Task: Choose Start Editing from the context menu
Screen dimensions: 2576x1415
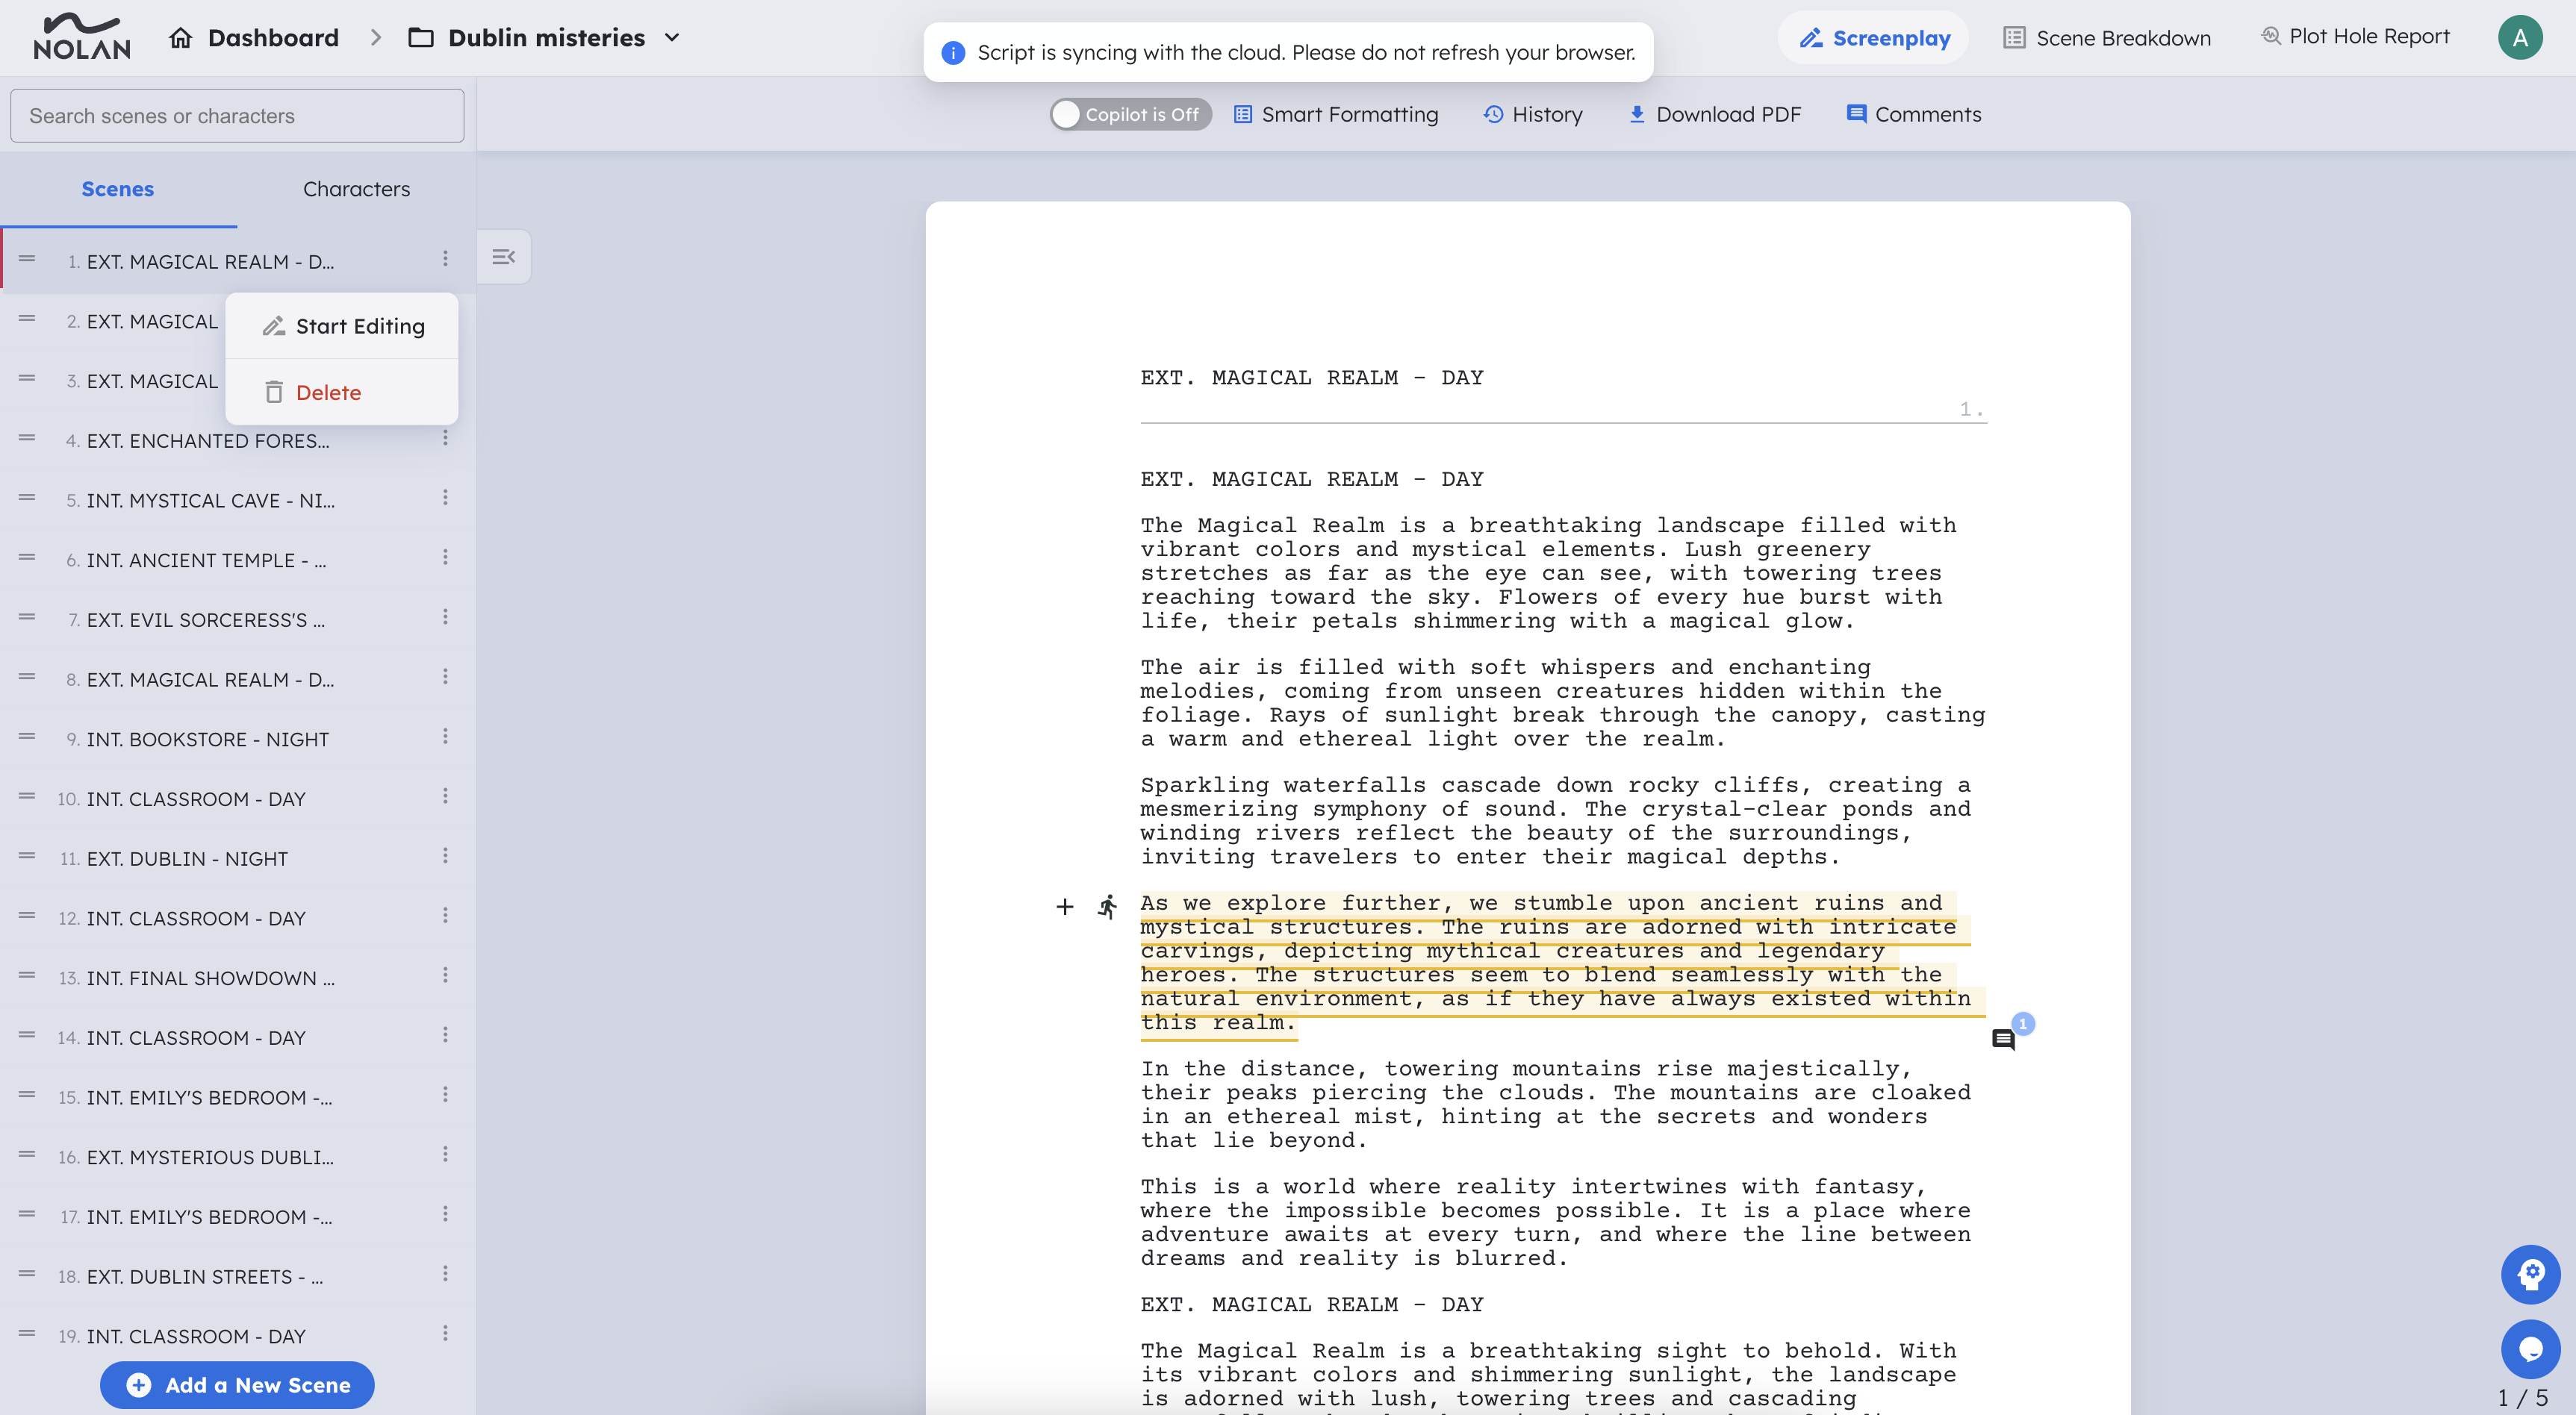Action: 343,326
